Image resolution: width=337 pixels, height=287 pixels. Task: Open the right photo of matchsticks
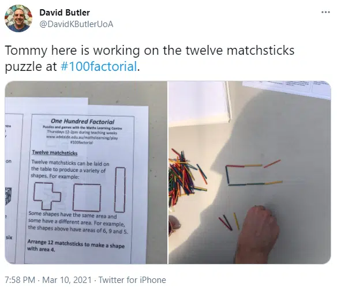[x=249, y=172]
